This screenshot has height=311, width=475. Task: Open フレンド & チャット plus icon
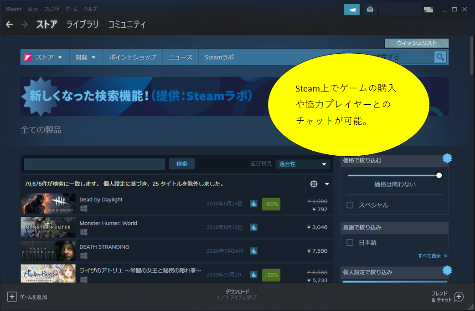[459, 297]
